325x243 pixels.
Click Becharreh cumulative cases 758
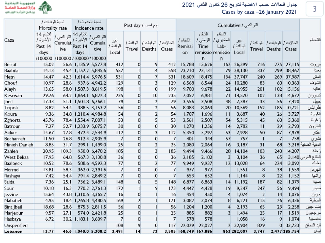tap(295, 139)
